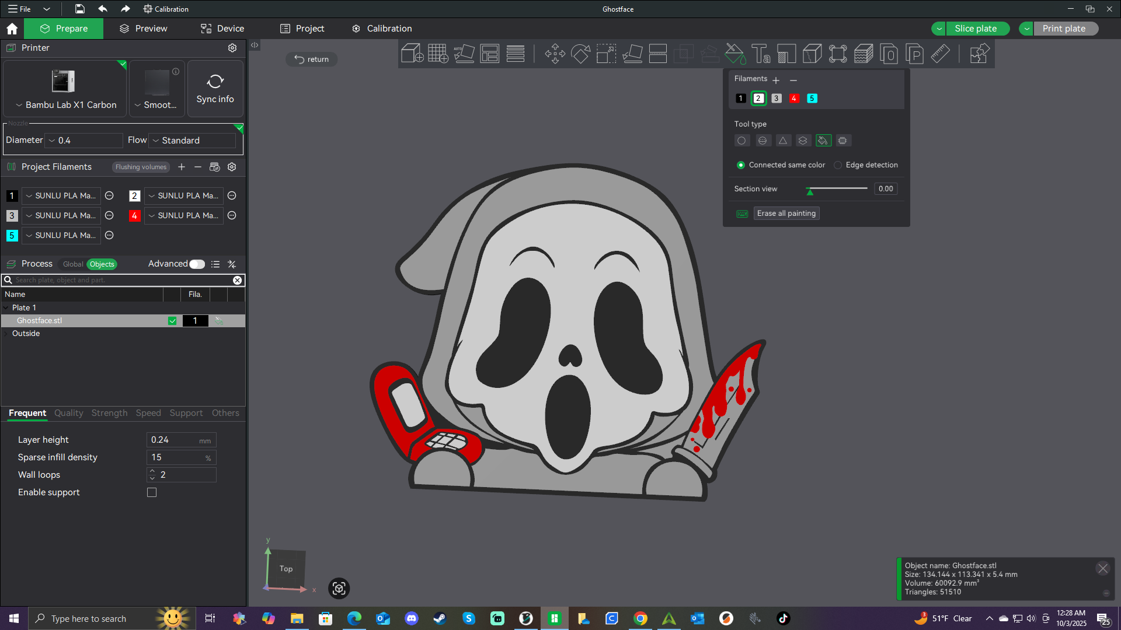Click the Add model cube icon
The image size is (1121, 630).
pos(412,54)
